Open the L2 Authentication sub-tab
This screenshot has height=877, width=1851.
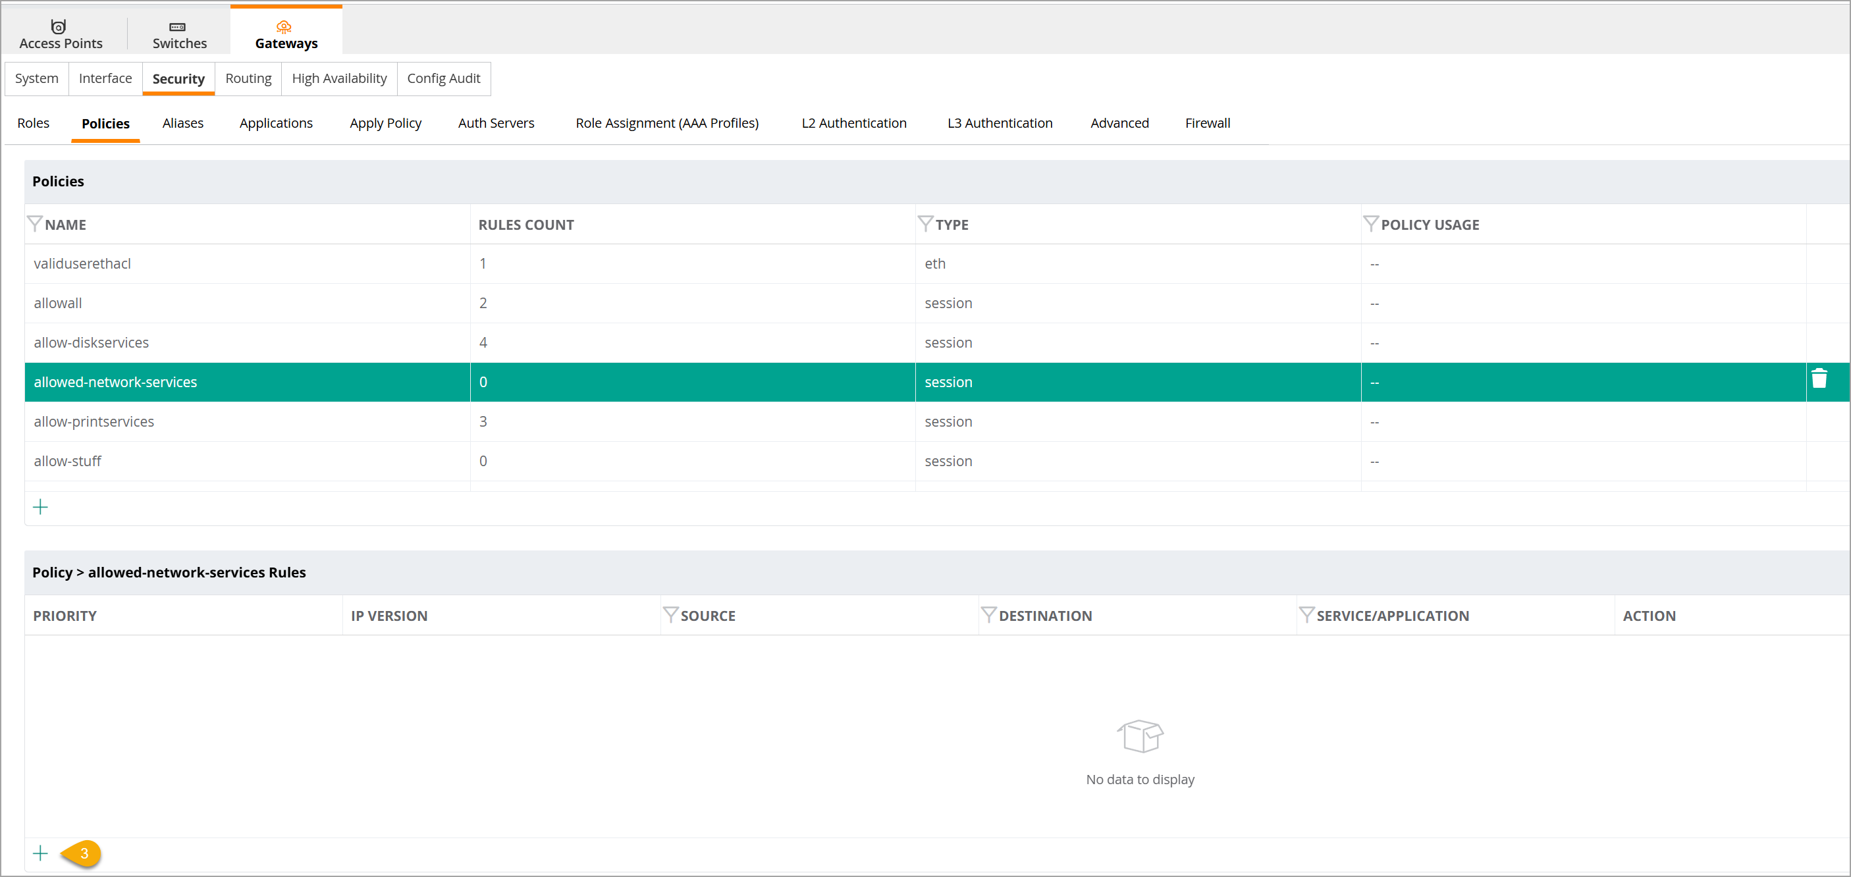[x=853, y=123]
